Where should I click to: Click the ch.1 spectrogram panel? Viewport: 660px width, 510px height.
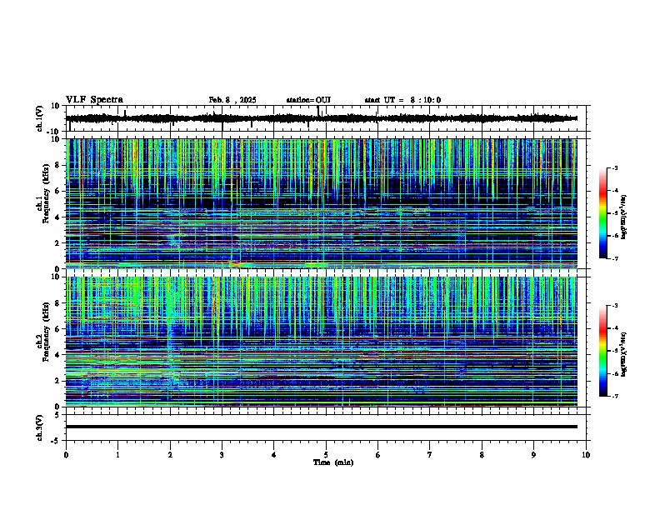(322, 203)
